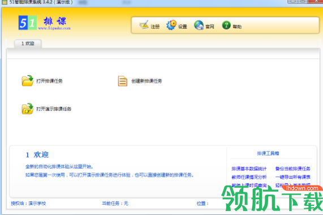Click the 官网 label in toolbar

210,27
